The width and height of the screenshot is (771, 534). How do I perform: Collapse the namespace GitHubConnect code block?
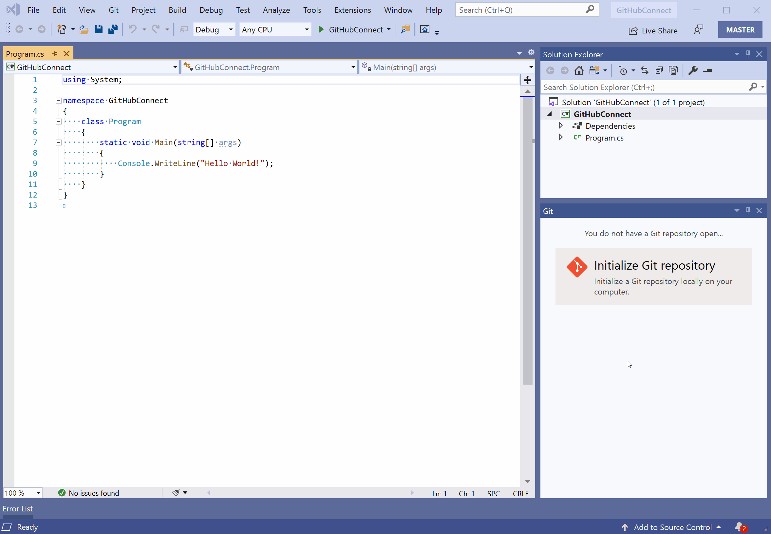tap(59, 100)
